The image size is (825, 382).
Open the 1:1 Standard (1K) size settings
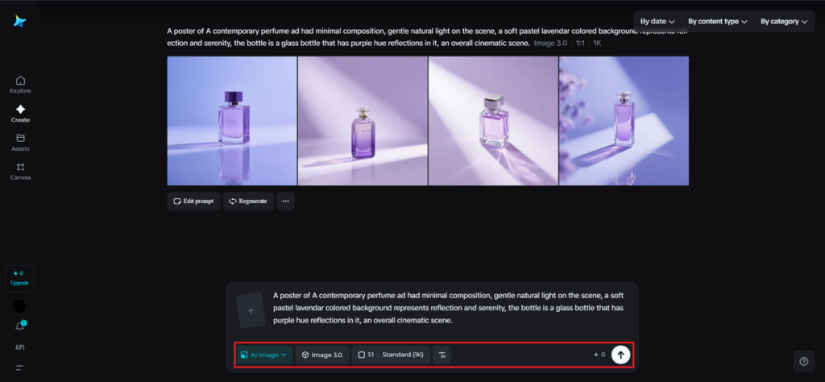coord(390,355)
